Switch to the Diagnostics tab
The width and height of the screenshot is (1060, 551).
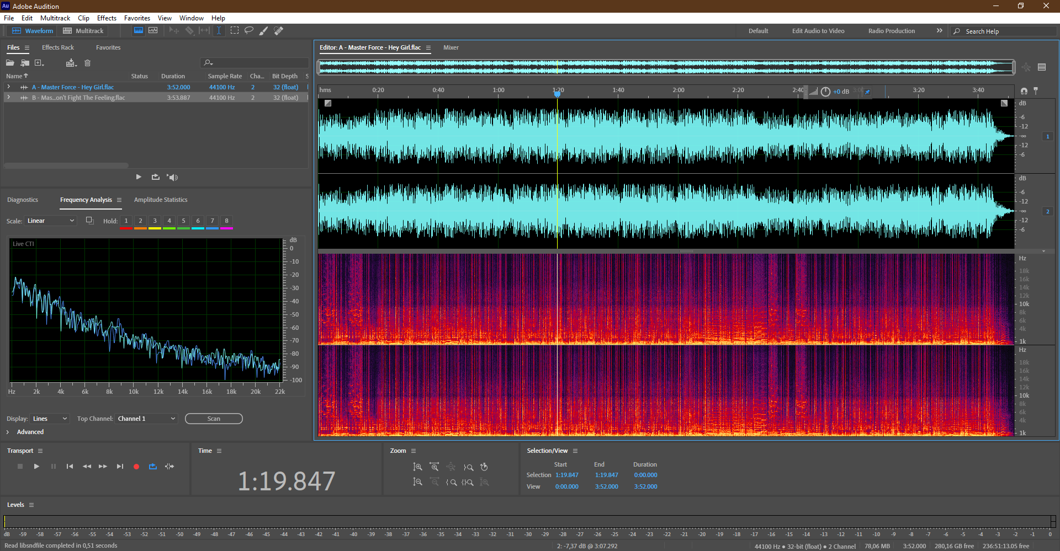pos(23,200)
